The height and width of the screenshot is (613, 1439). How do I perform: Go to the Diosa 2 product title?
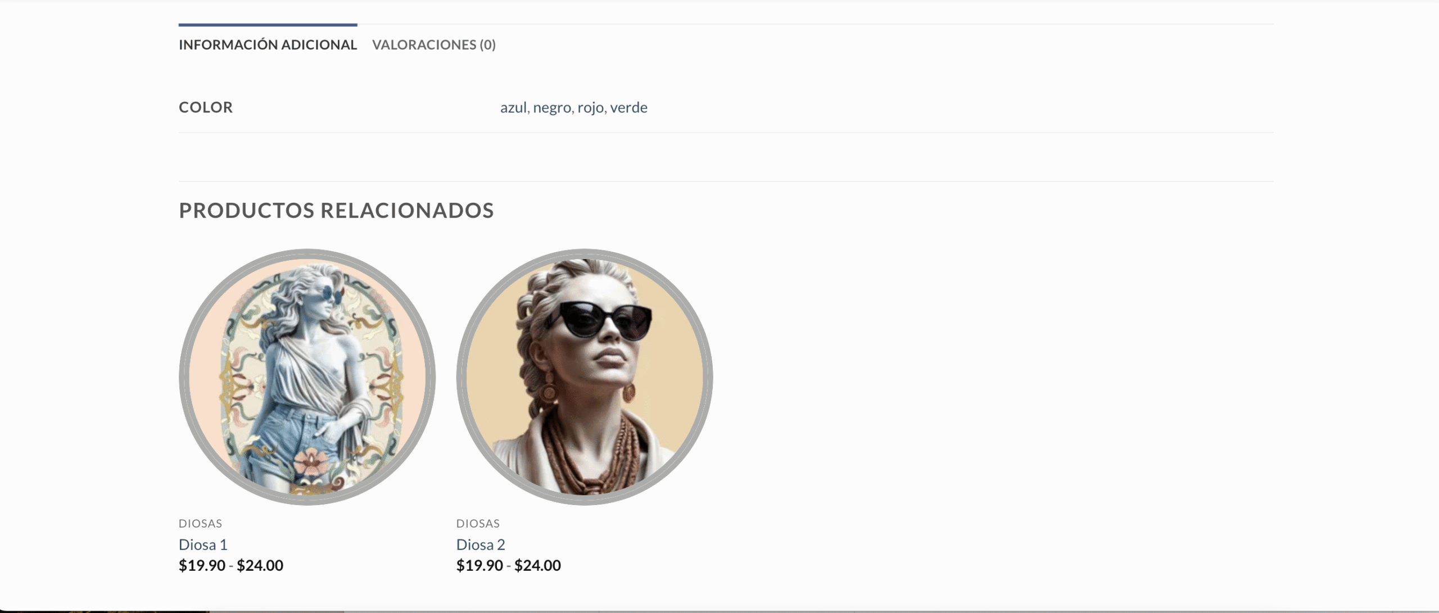[x=481, y=544]
